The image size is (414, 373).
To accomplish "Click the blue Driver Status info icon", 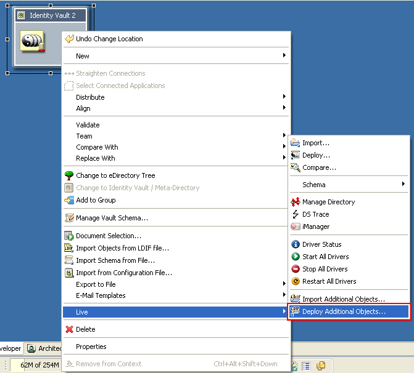I will pos(296,244).
